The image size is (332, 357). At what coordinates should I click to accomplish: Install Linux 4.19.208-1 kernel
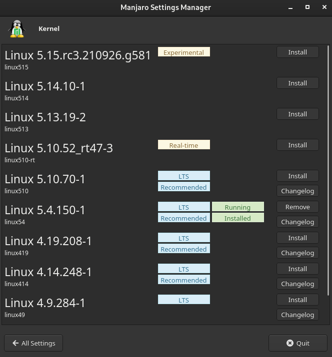tap(297, 238)
